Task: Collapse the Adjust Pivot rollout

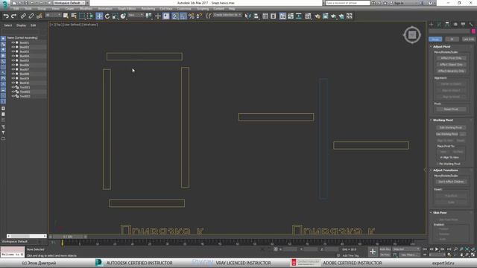Action: click(441, 46)
